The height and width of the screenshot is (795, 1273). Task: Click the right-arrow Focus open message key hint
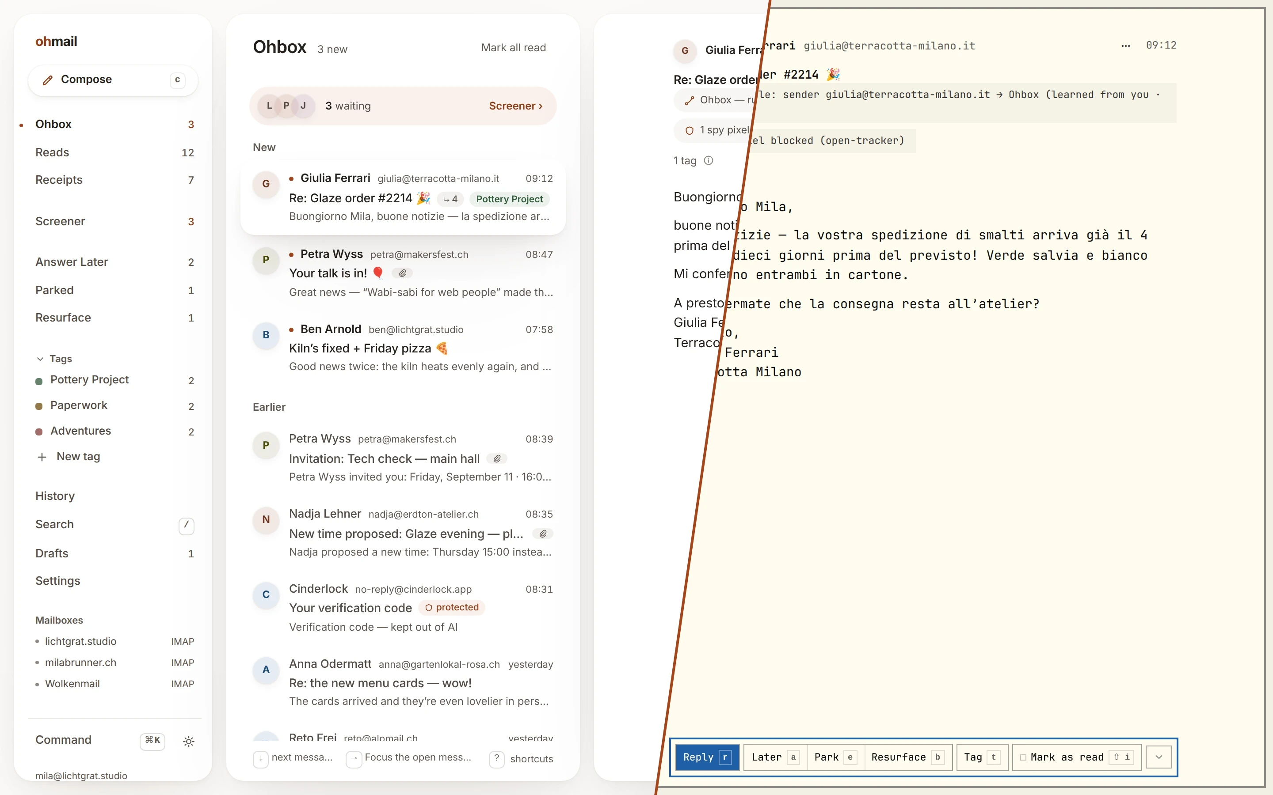[354, 758]
